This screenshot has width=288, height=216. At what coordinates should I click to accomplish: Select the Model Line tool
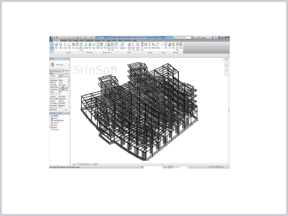[133, 46]
